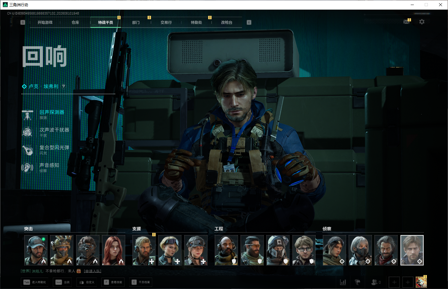Switch to the 特勤处 tab
Image resolution: width=448 pixels, height=289 pixels.
[196, 22]
